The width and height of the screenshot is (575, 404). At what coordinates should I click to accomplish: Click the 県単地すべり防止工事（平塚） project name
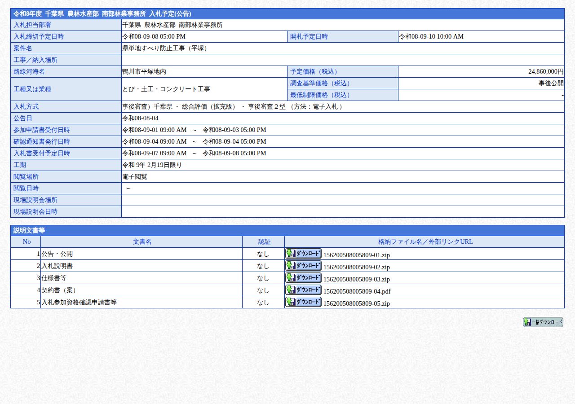(166, 48)
